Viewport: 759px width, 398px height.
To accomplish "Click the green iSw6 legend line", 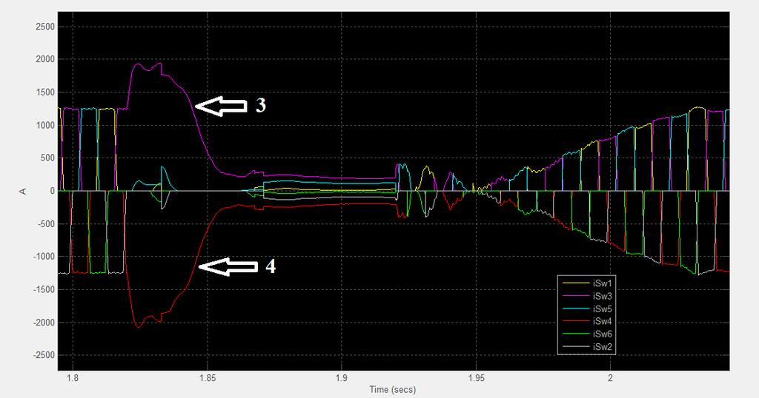I will [575, 334].
